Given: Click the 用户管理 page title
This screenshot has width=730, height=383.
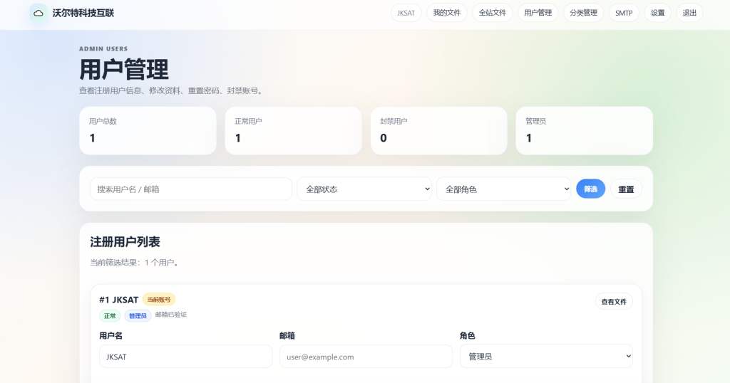Looking at the screenshot, I should (124, 69).
